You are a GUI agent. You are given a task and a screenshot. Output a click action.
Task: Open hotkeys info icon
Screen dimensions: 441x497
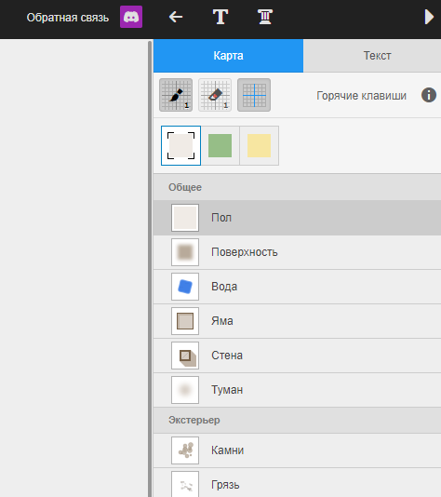429,95
